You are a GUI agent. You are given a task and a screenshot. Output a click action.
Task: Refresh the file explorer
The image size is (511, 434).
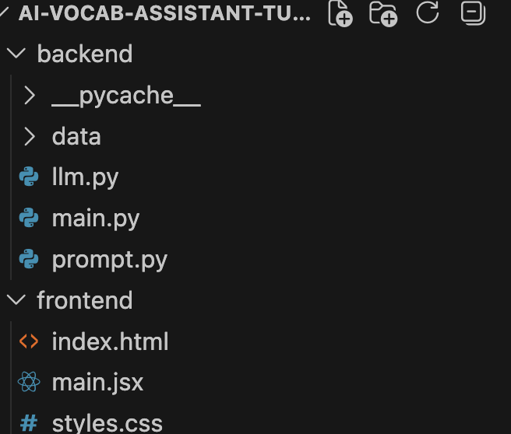428,12
